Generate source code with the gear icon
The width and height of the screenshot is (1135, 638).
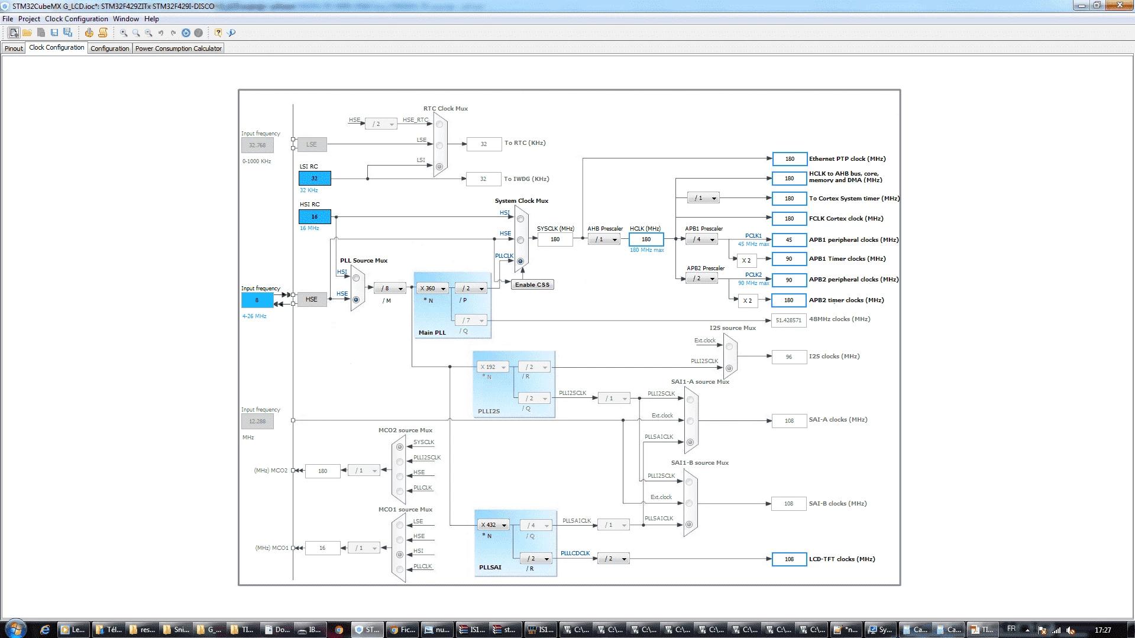(x=89, y=33)
